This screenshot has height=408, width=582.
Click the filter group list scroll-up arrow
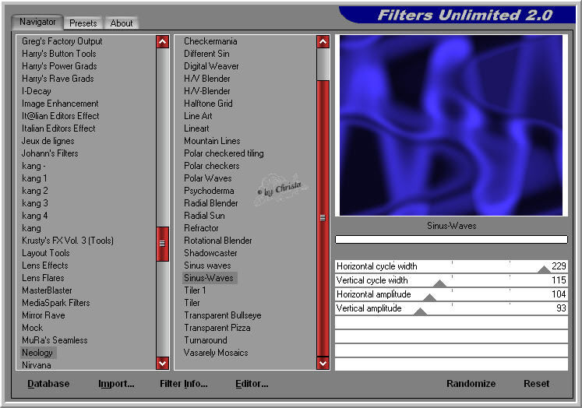click(163, 42)
